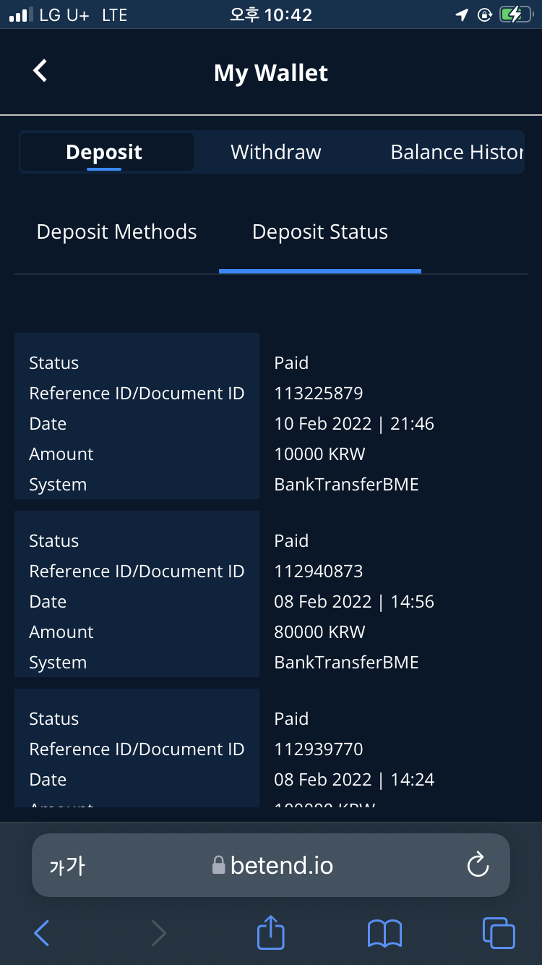This screenshot has height=965, width=542.
Task: Tap the status bar clock 오후 10:42
Action: tap(271, 14)
